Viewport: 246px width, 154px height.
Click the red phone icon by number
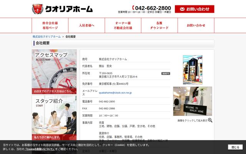pyautogui.click(x=133, y=8)
